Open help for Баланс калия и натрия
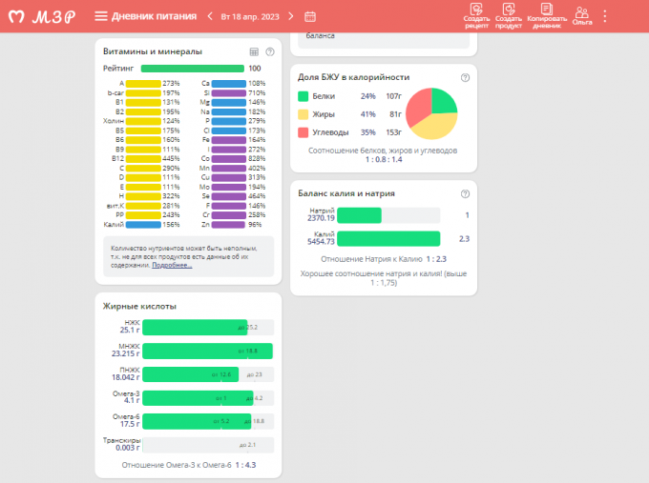Viewport: 649px width, 483px height. (465, 193)
